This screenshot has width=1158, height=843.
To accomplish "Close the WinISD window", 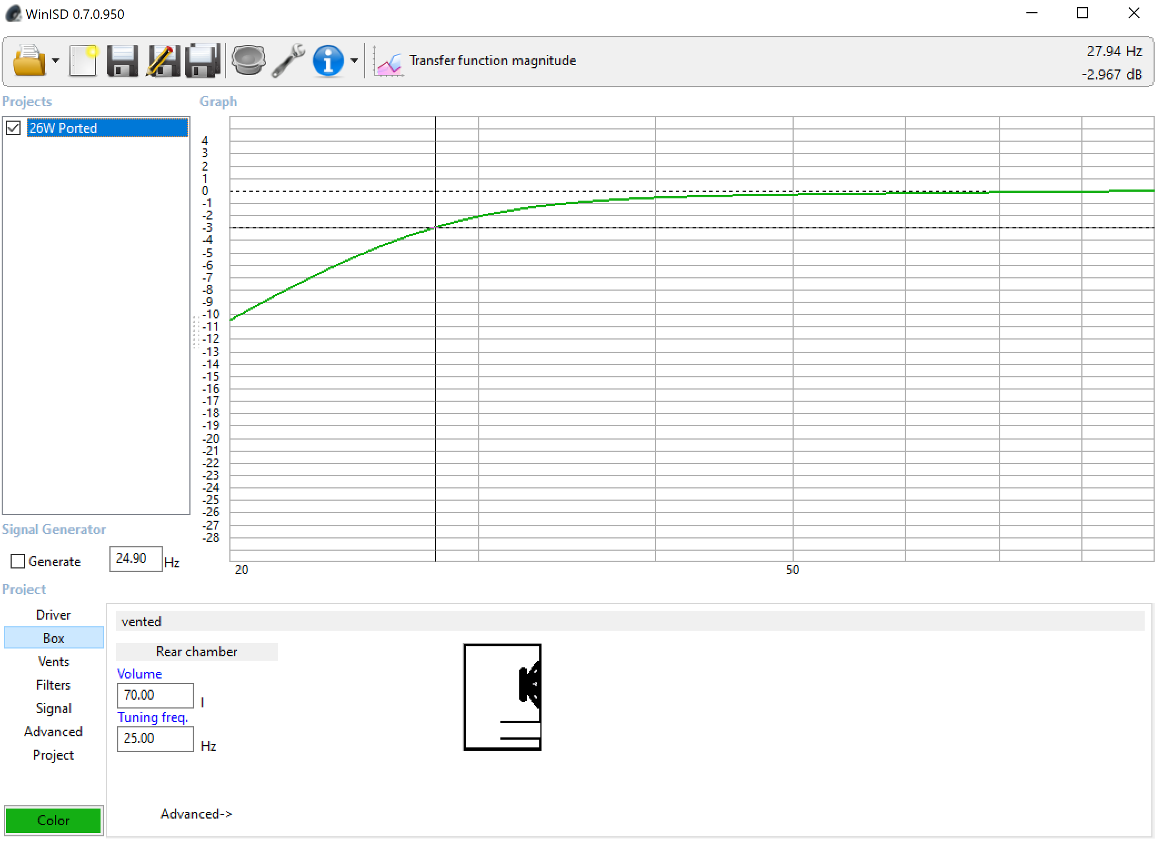I will pos(1134,13).
